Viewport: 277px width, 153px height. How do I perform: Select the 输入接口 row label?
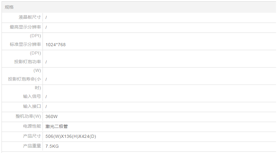(x=32, y=107)
